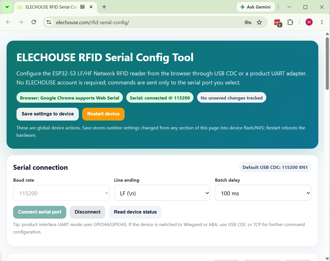
Task: Open the Baud rate dropdown
Action: (61, 193)
